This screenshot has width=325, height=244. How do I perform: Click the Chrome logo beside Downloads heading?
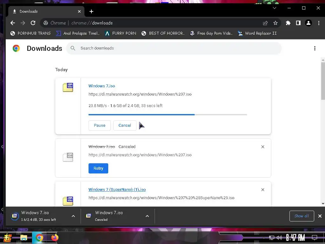[x=16, y=48]
